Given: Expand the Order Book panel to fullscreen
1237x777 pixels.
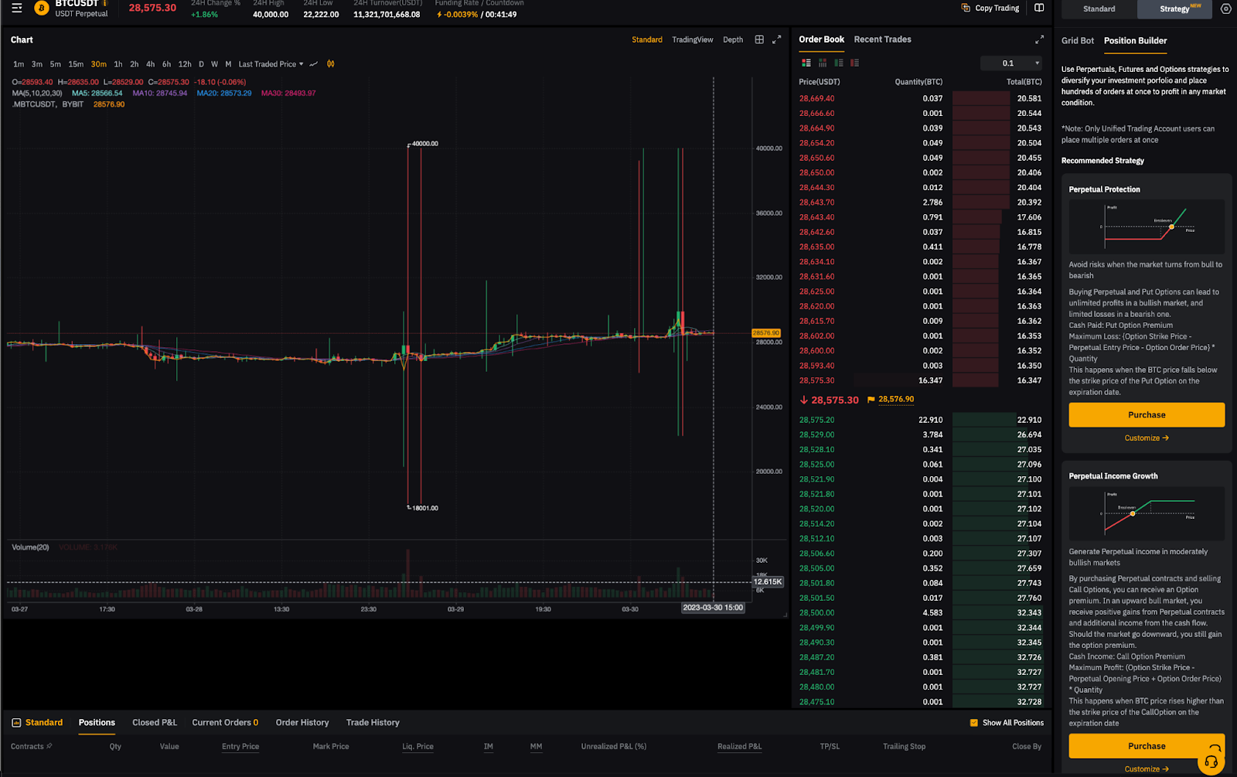Looking at the screenshot, I should pos(1039,39).
